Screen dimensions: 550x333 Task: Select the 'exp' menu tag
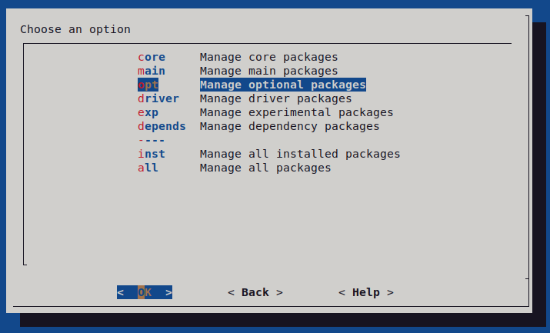(148, 112)
